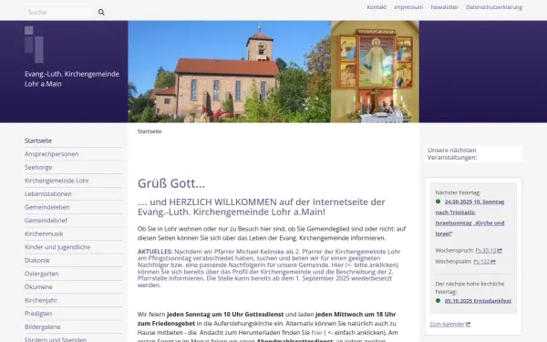Click the AKTUELLES label text
Image resolution: width=547 pixels, height=342 pixels.
coord(155,252)
